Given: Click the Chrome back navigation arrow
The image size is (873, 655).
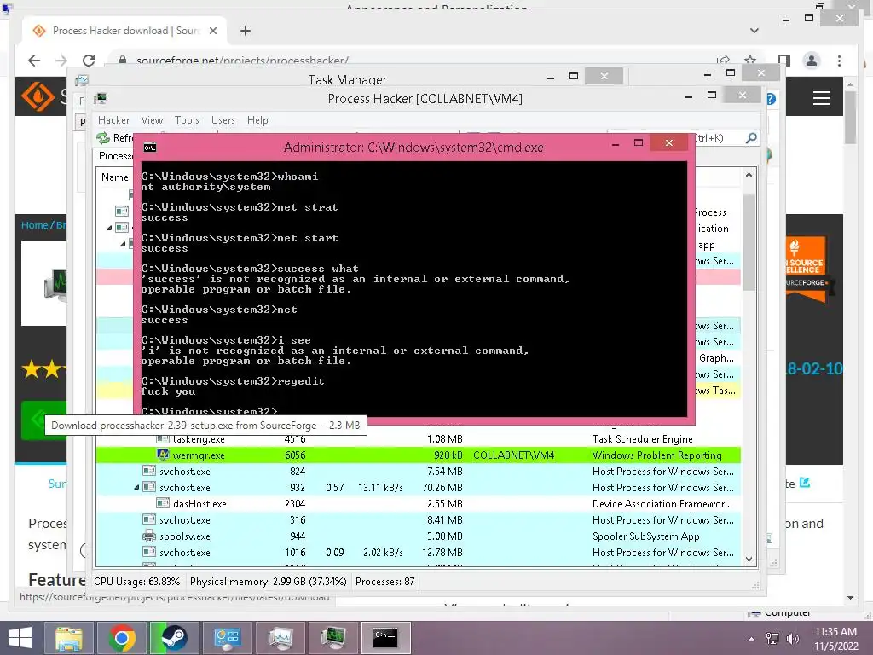Looking at the screenshot, I should 34,61.
